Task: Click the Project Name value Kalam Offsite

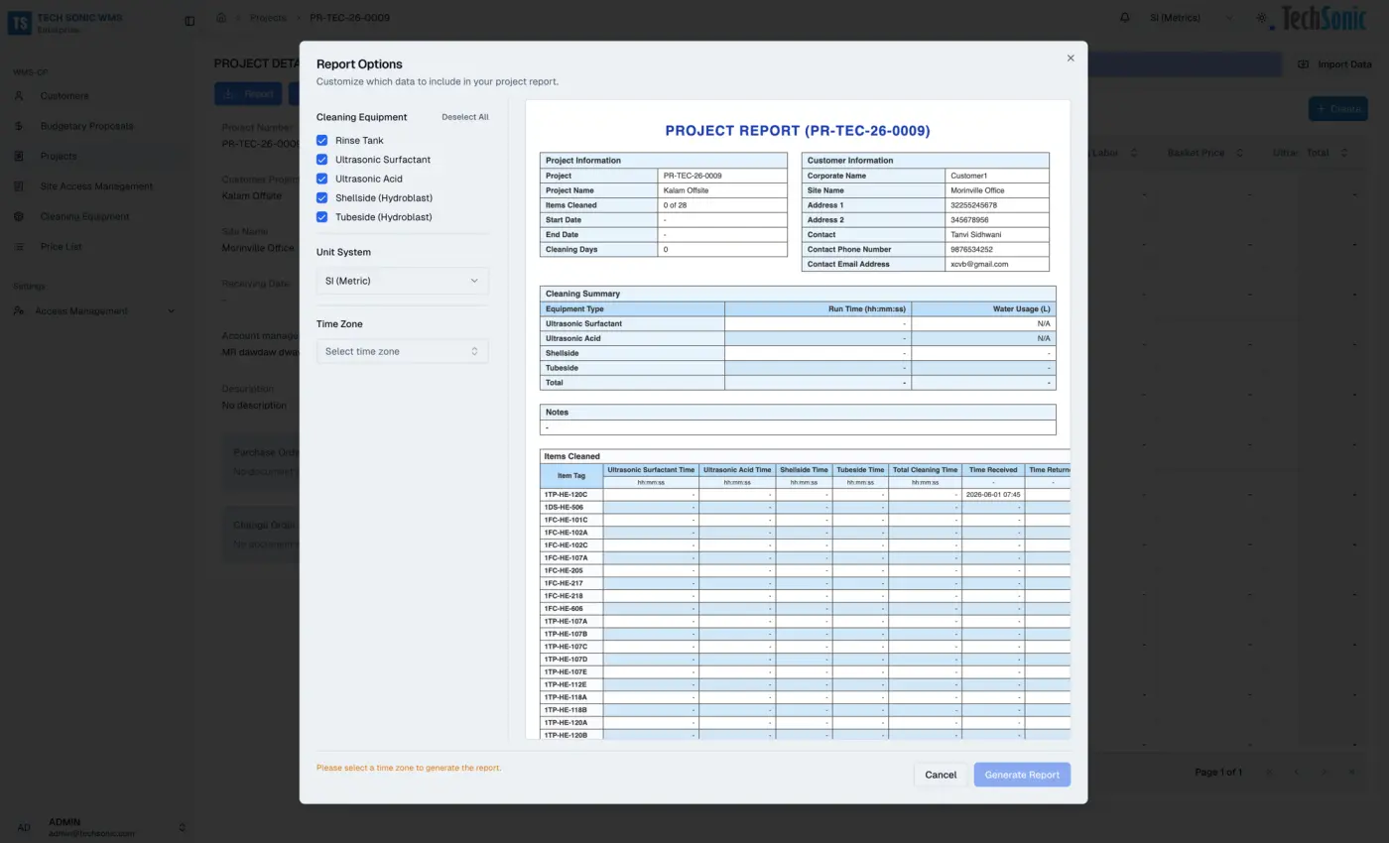Action: click(x=686, y=190)
